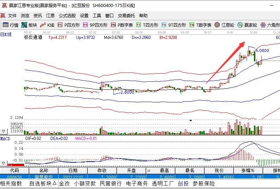Open the 公式选股 menu
This screenshot has height=189, width=280.
(x=67, y=16)
